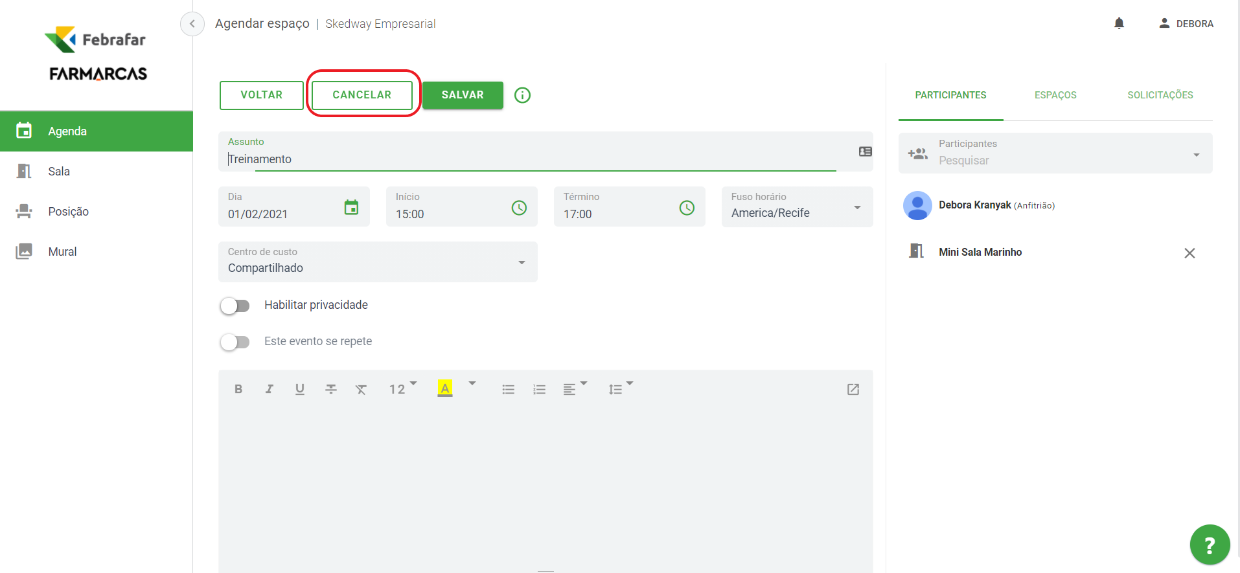Insert a bulleted list in the editor
The height and width of the screenshot is (573, 1240).
pyautogui.click(x=508, y=389)
